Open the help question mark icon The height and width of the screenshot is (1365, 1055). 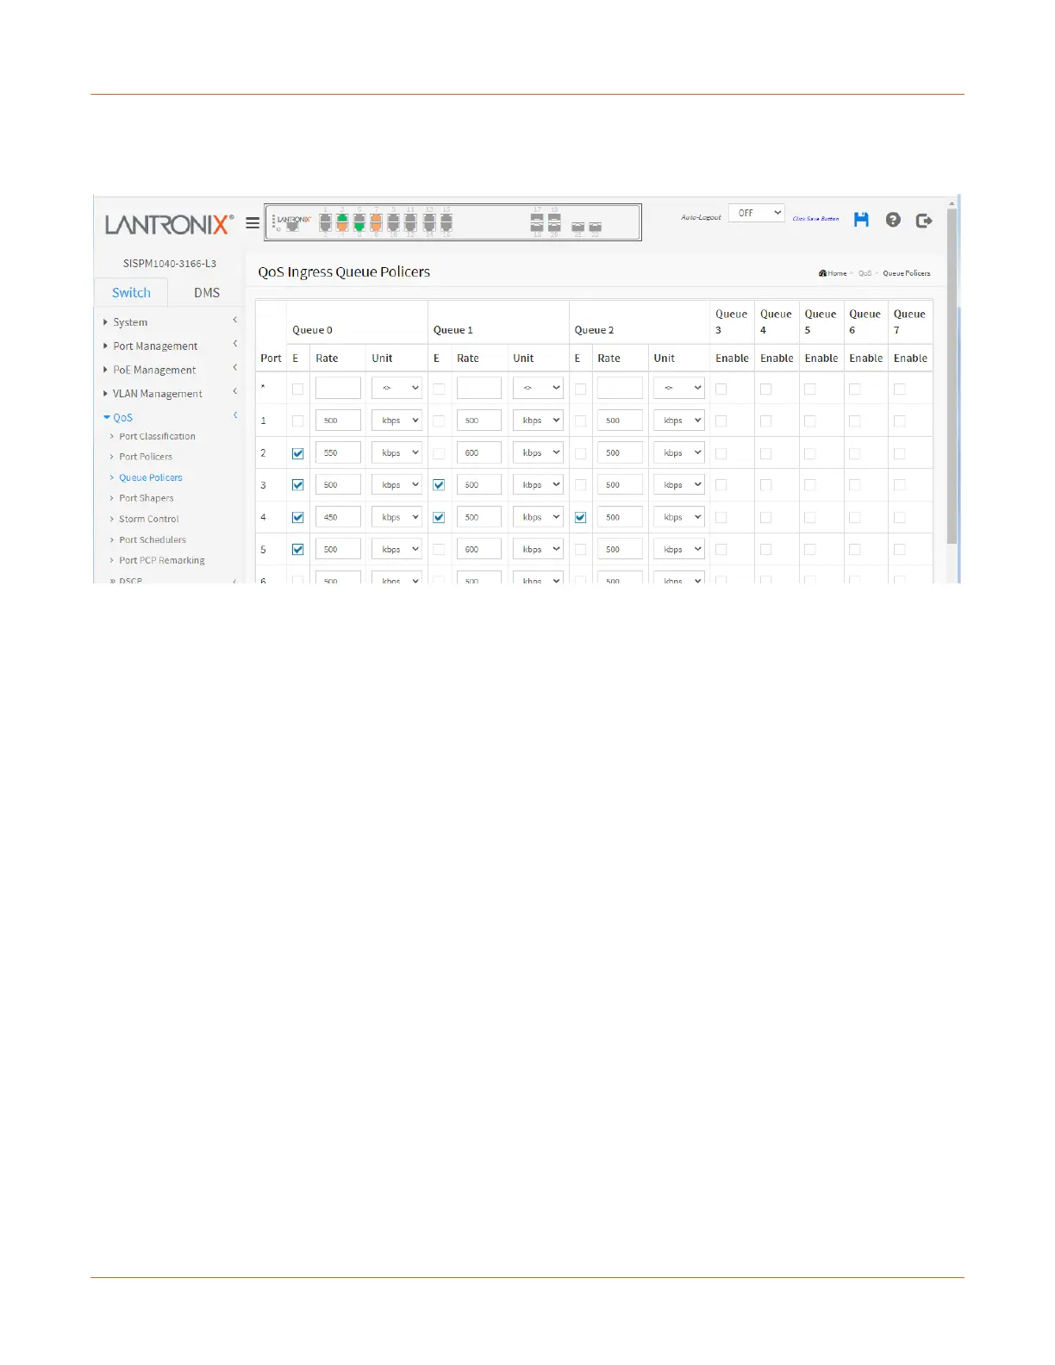point(893,220)
